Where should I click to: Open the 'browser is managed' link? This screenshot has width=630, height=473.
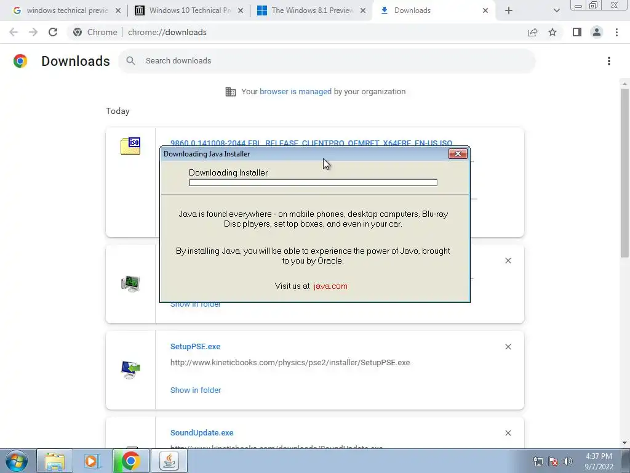[x=295, y=91]
